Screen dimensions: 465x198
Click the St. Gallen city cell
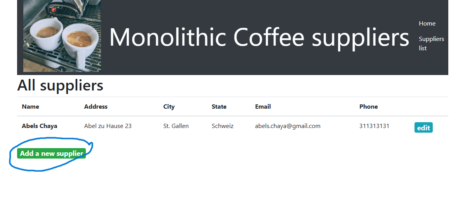176,126
